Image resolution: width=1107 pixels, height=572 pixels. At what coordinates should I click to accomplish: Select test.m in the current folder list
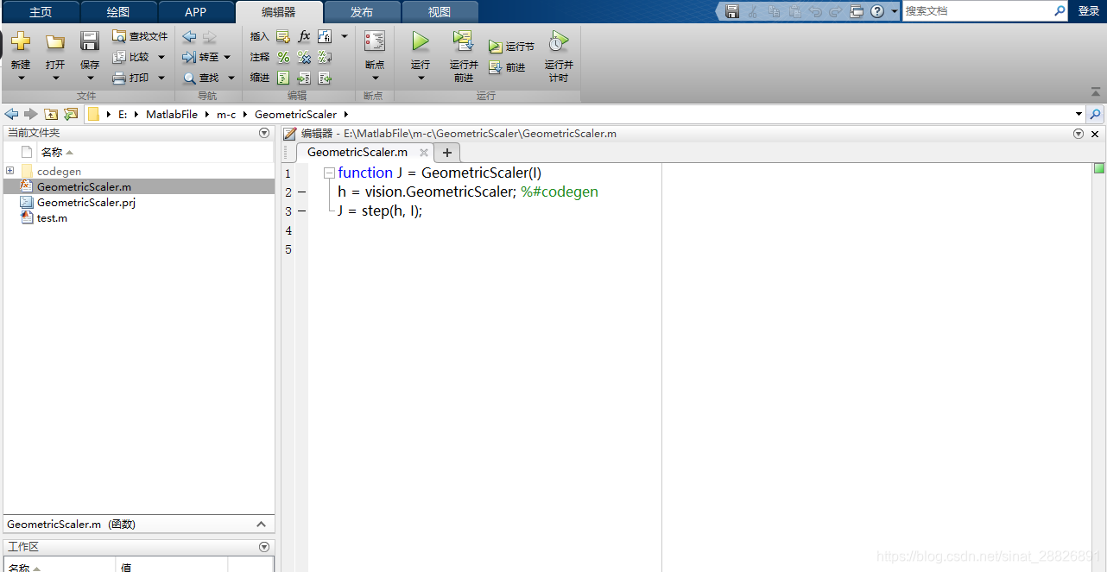(138, 218)
